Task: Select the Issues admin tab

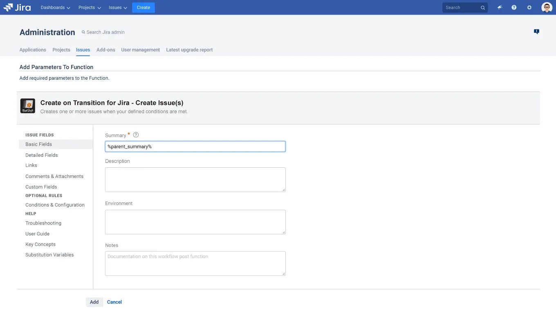Action: tap(83, 49)
